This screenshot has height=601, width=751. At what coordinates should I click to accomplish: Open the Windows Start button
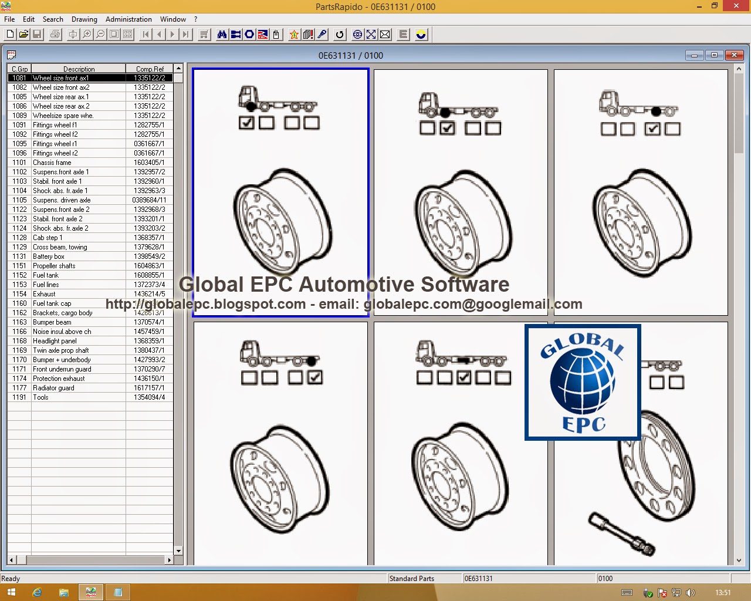11,592
